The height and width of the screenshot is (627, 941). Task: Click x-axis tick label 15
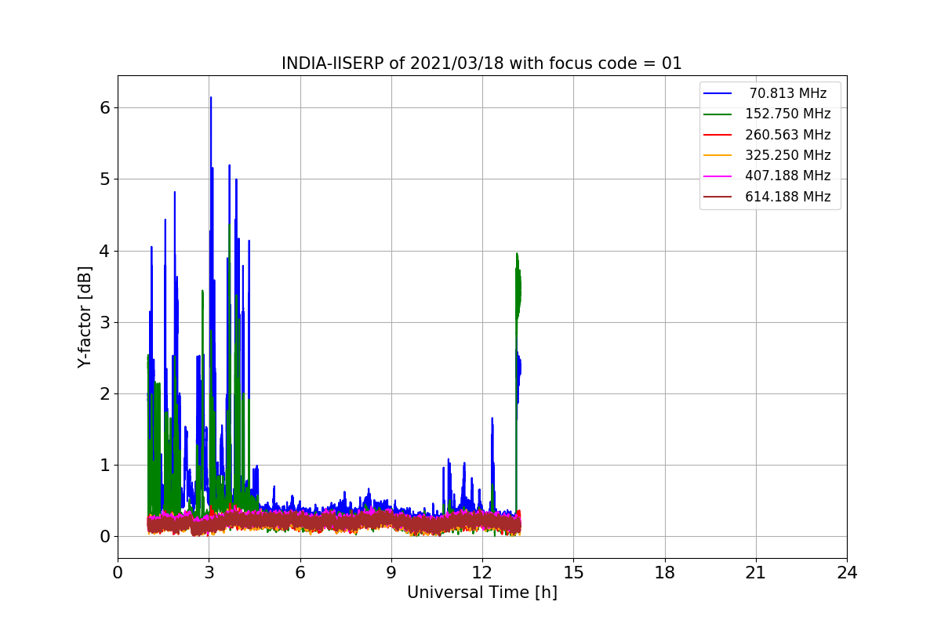[573, 572]
